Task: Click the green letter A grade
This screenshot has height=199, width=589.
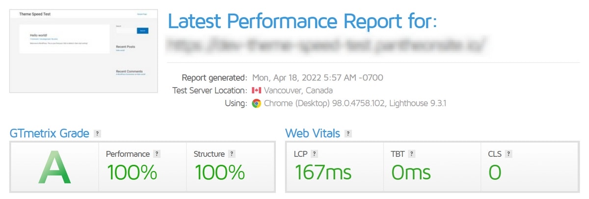Action: click(54, 167)
